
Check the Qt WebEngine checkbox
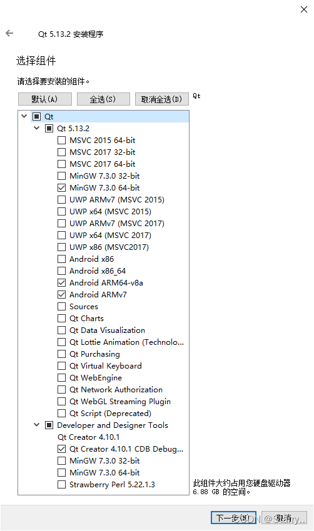[61, 377]
